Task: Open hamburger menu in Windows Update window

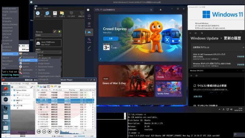Action: [196, 33]
